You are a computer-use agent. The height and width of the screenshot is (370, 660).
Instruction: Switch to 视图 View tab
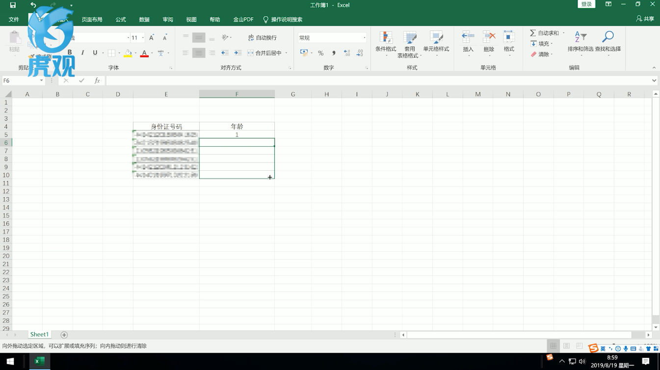(191, 20)
